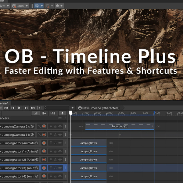Viewport: 183px width, 183px height.
Task: Open timeline selector dropdown arrow
Action: click(x=73, y=108)
